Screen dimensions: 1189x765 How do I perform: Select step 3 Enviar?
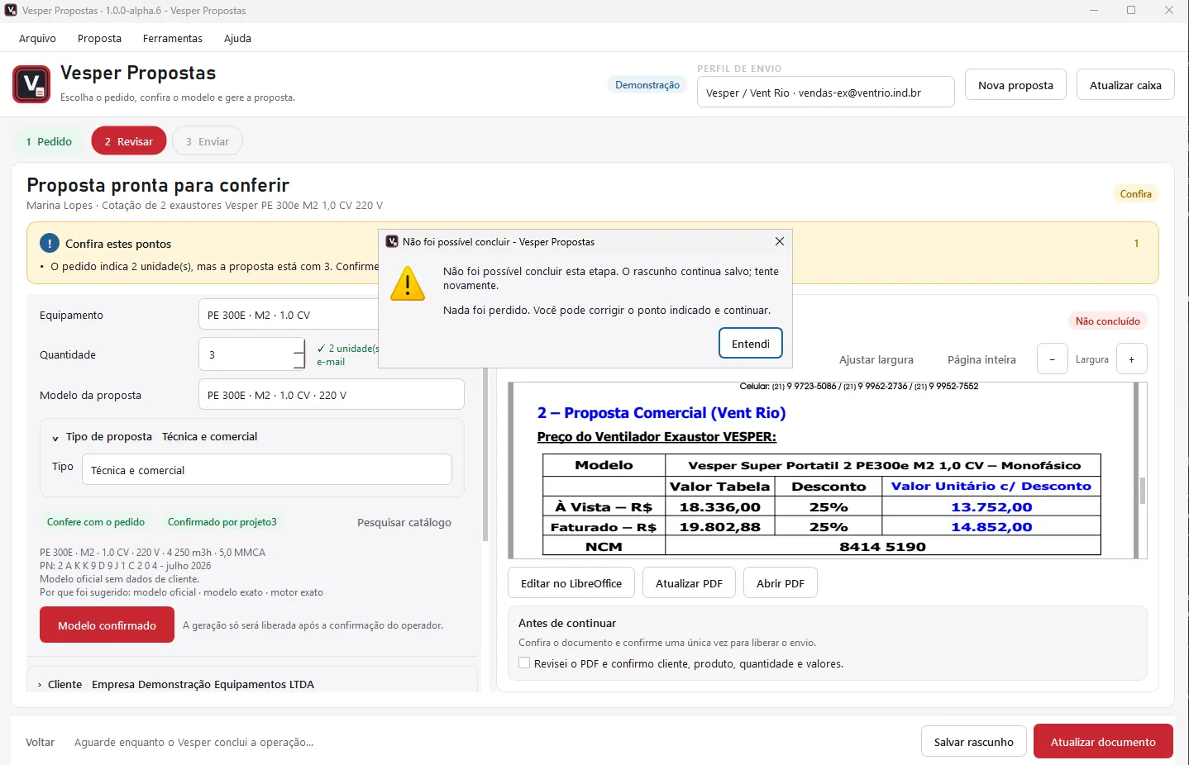[207, 141]
